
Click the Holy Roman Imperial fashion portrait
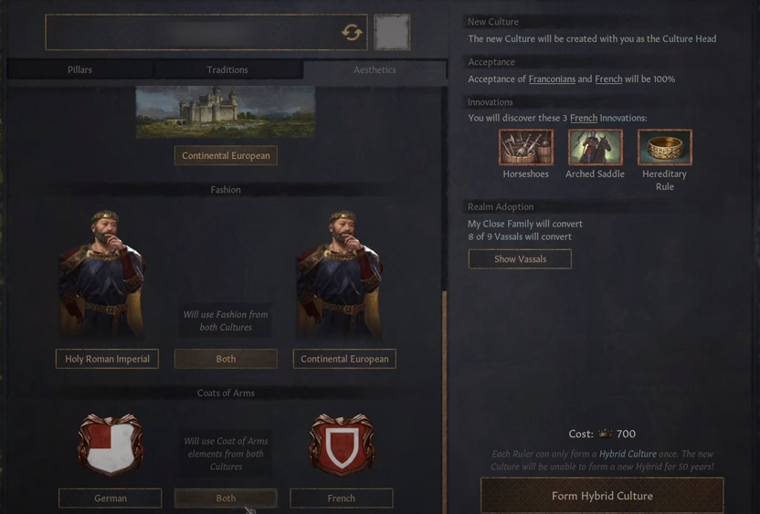click(x=101, y=274)
